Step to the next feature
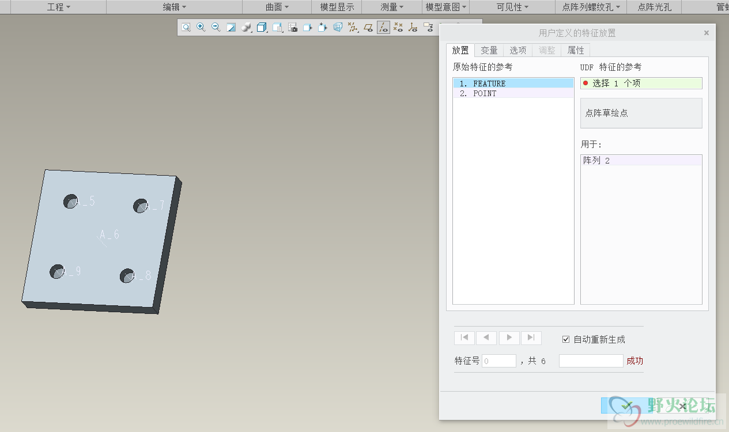729x432 pixels. [x=509, y=338]
